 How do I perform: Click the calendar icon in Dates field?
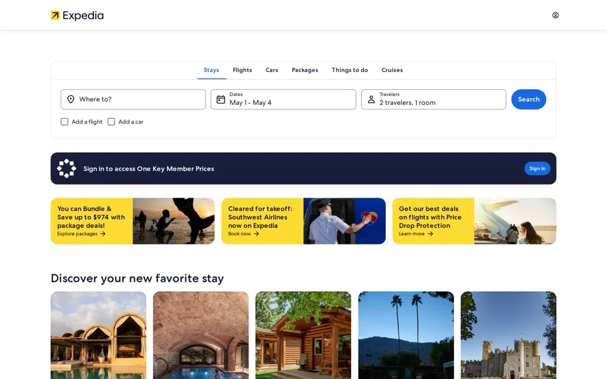pyautogui.click(x=221, y=99)
